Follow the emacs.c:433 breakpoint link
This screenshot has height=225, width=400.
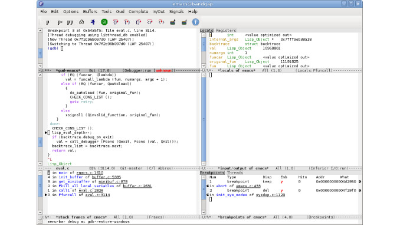tap(248, 186)
